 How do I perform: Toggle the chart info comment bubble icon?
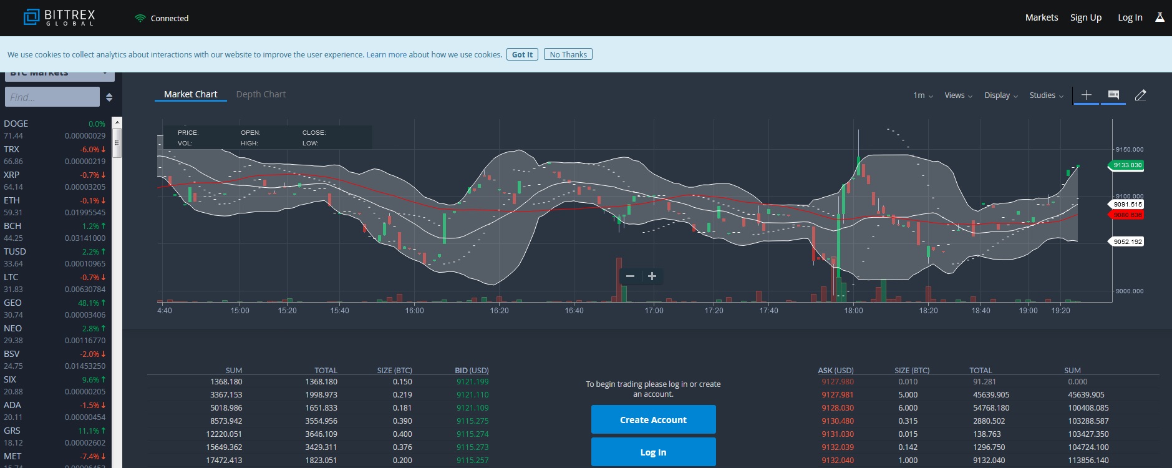coord(1113,95)
